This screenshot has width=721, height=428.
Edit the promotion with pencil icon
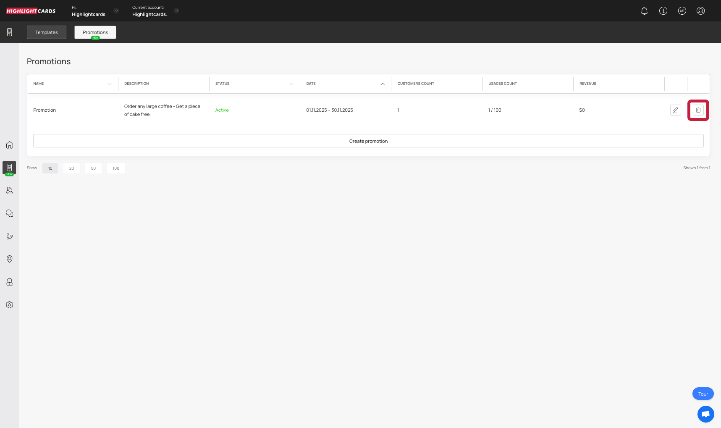675,110
